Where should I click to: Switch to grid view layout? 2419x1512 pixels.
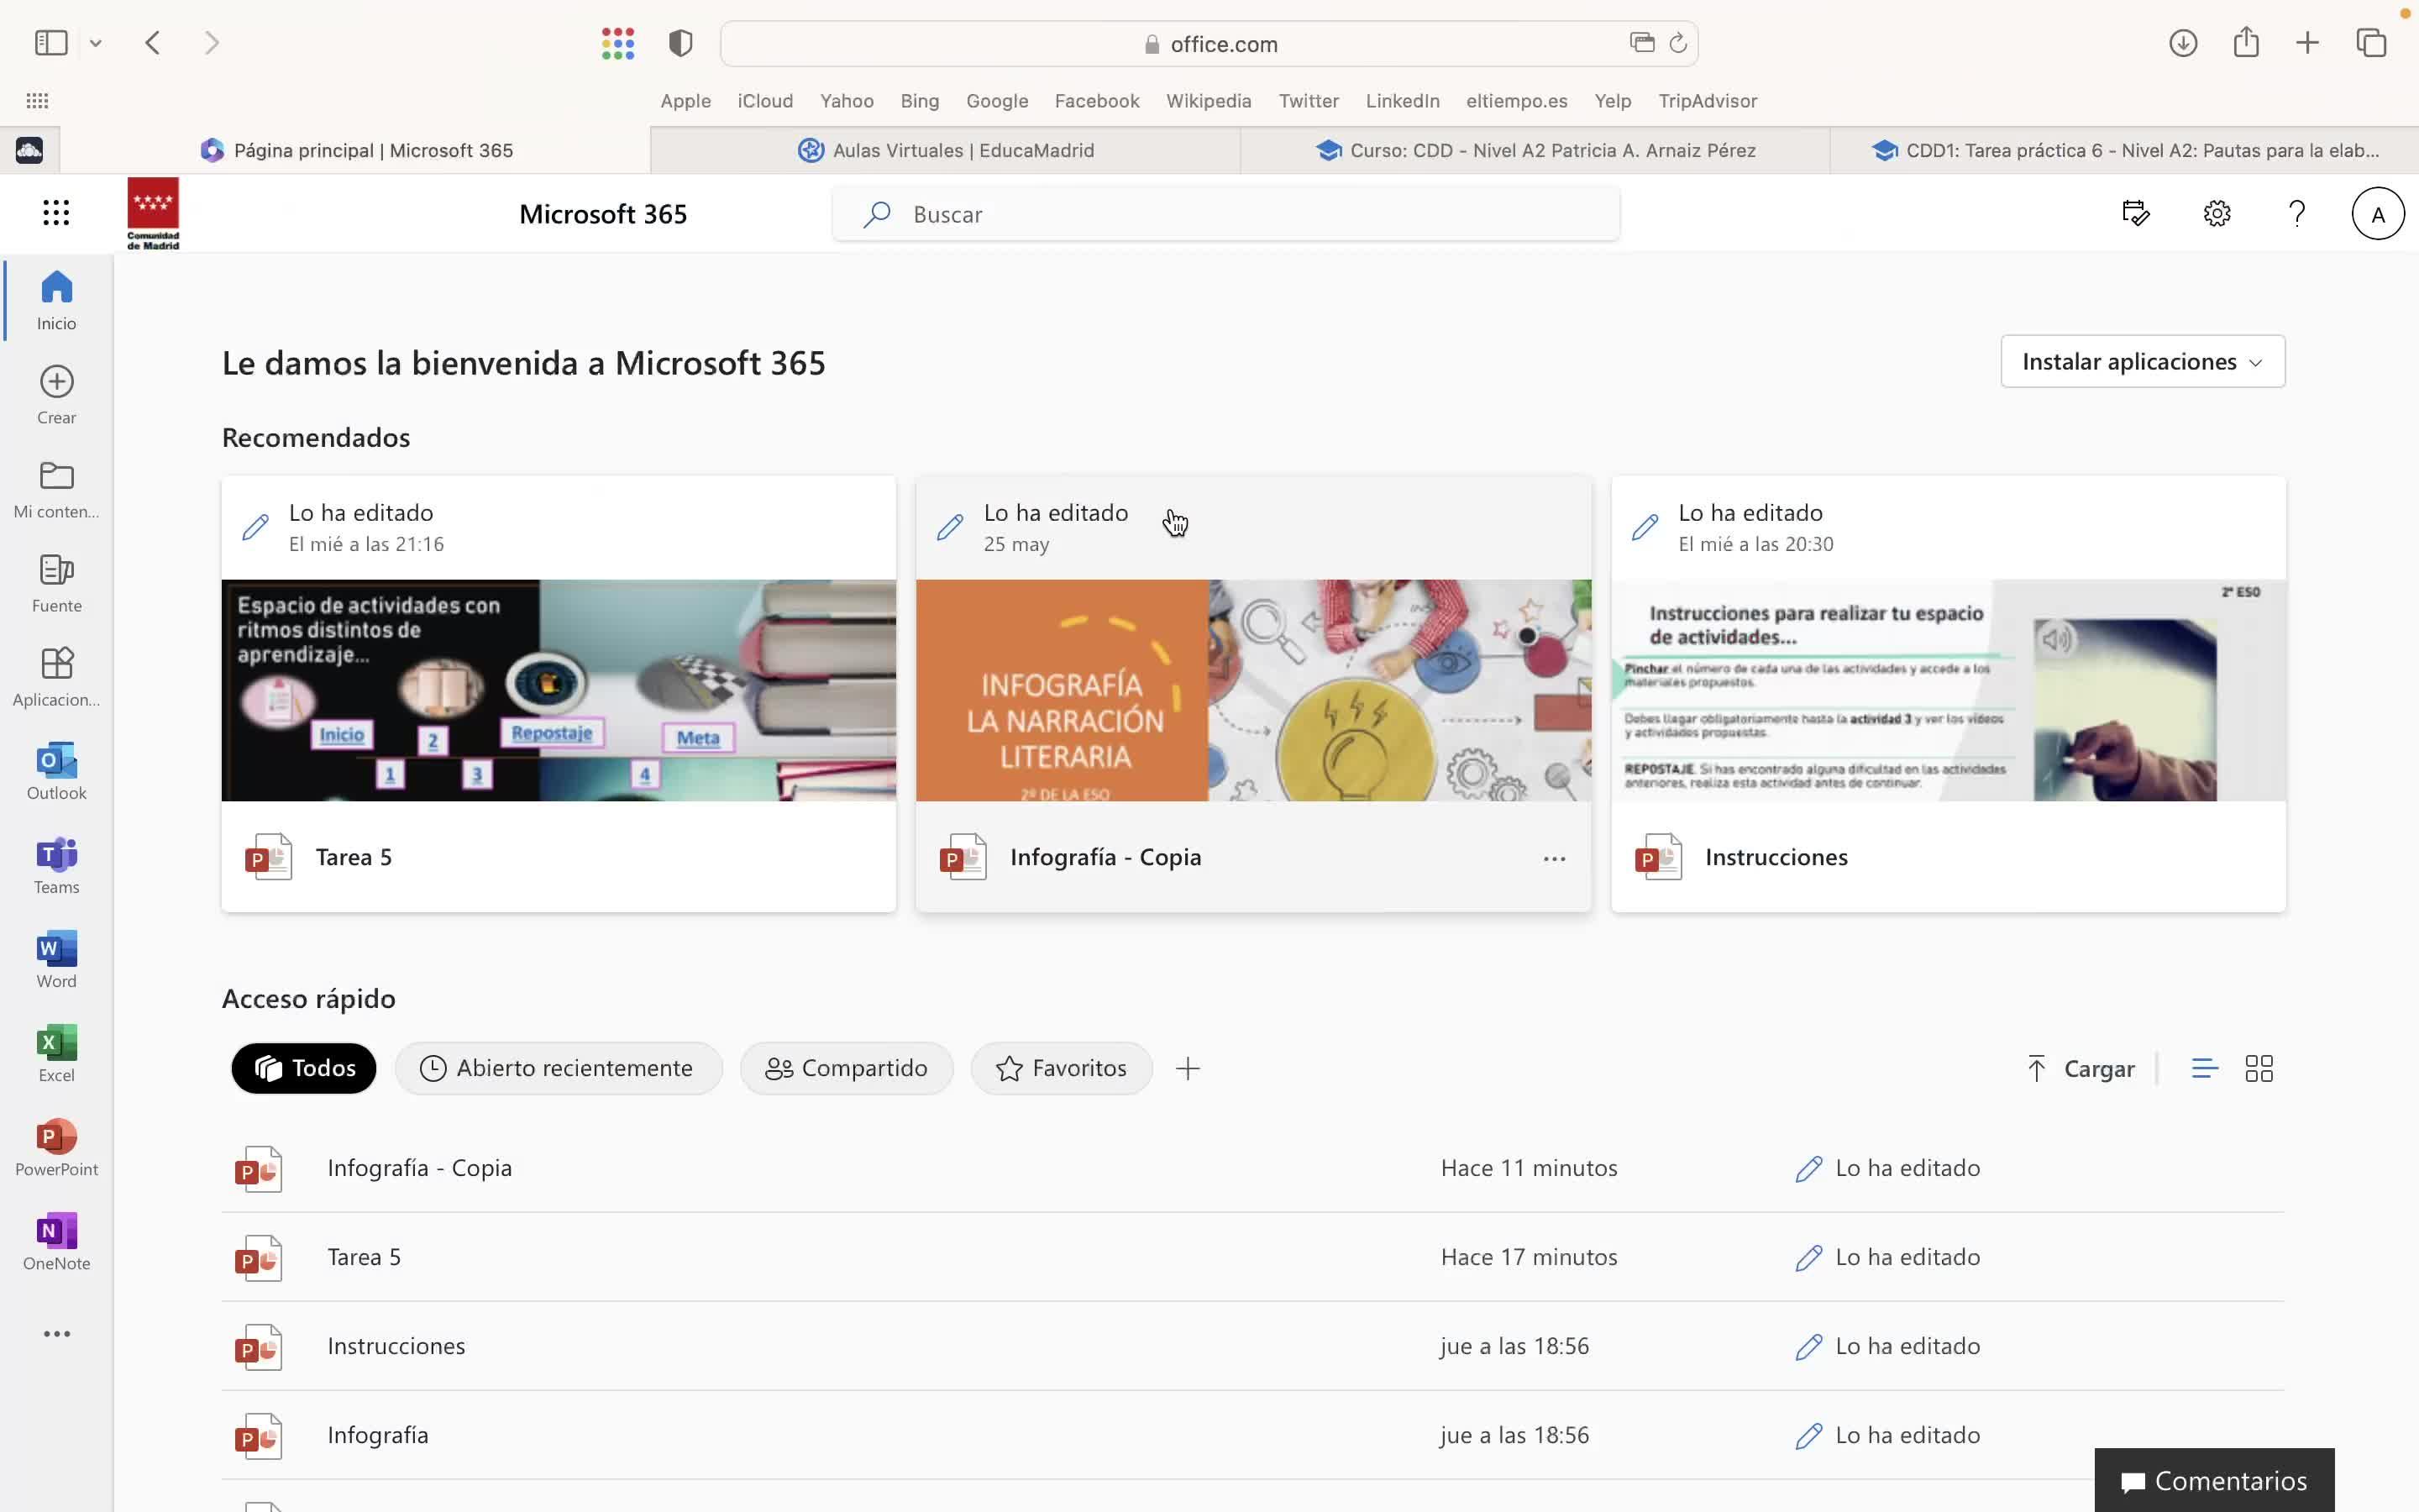[2258, 1068]
